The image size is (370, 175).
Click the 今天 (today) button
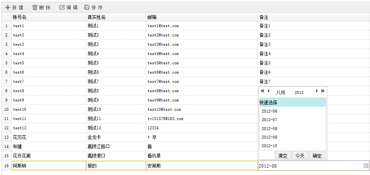click(300, 155)
